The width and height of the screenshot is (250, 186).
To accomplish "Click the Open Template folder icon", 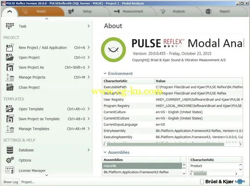I will pyautogui.click(x=10, y=109).
